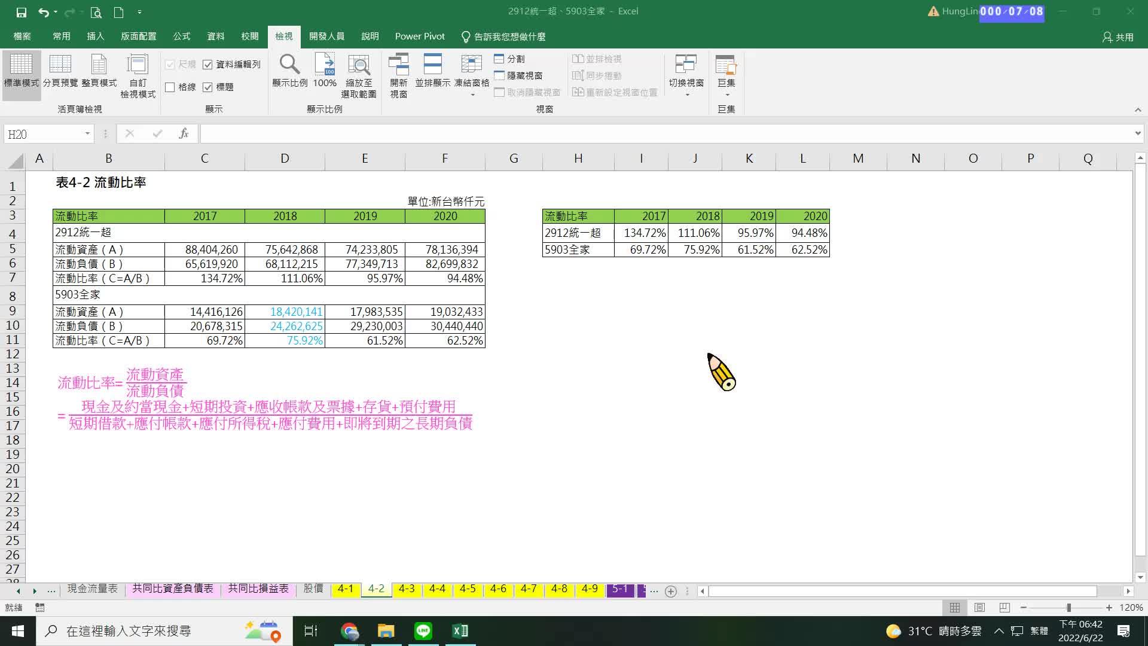Customize Quick Access Toolbar dropdown

tap(139, 12)
